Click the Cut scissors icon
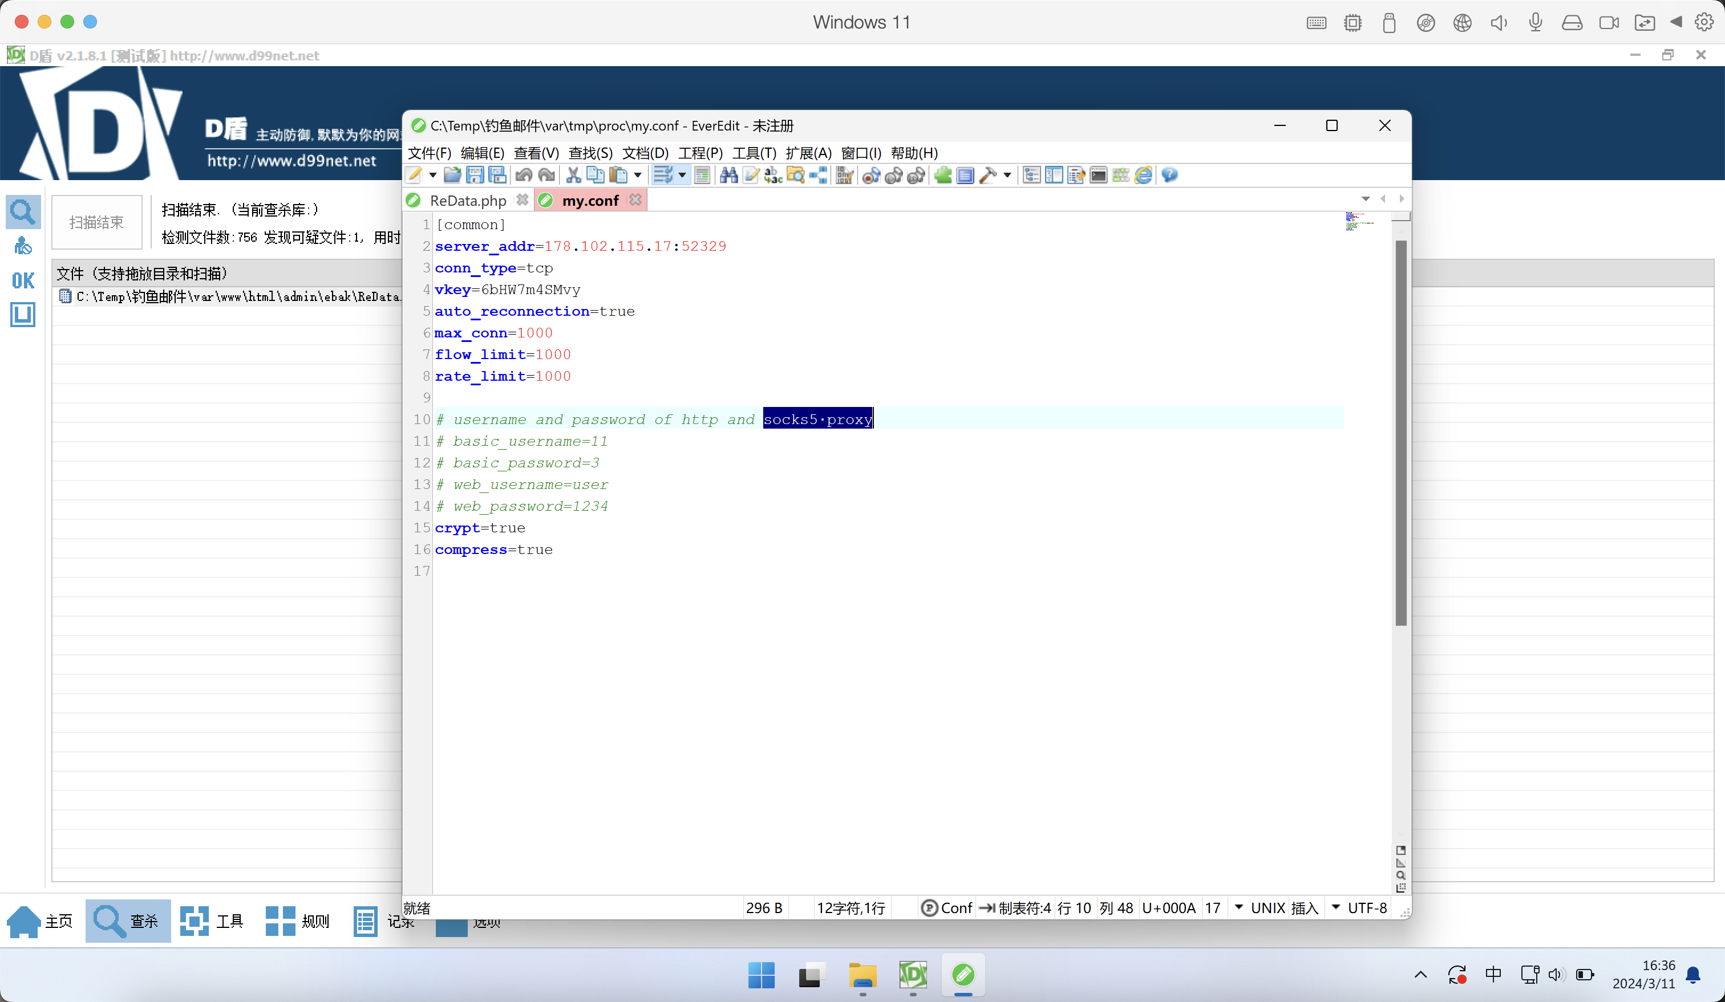Viewport: 1725px width, 1002px height. (x=573, y=175)
